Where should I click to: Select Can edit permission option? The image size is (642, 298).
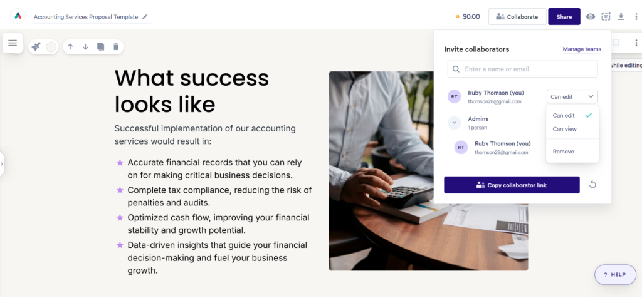pyautogui.click(x=564, y=115)
